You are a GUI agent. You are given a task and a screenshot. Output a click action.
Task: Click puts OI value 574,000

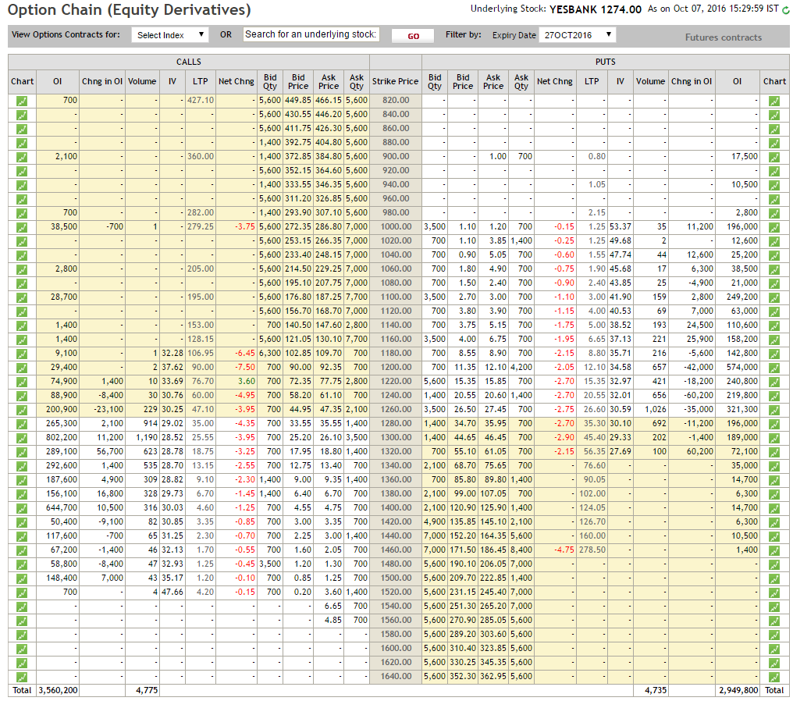coord(742,367)
